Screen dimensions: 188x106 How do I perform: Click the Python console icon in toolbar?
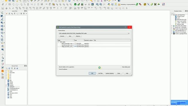tap(109, 4)
